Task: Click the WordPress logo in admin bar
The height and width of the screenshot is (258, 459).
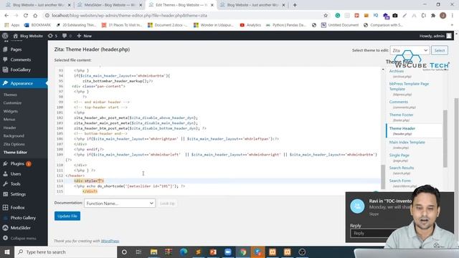Action: tap(5, 36)
